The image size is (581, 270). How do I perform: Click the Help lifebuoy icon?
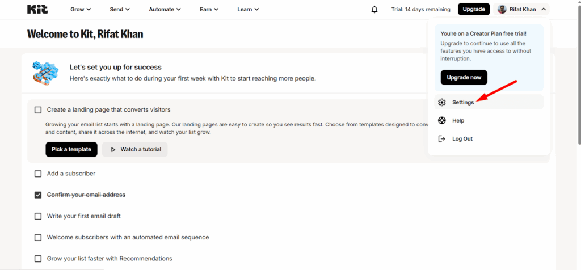pos(441,120)
